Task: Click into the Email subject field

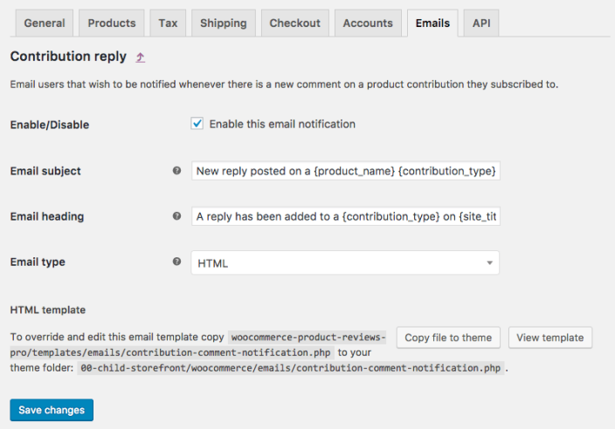Action: click(345, 171)
